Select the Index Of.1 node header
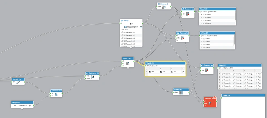The width and height of the screenshot is (267, 118). [128, 58]
